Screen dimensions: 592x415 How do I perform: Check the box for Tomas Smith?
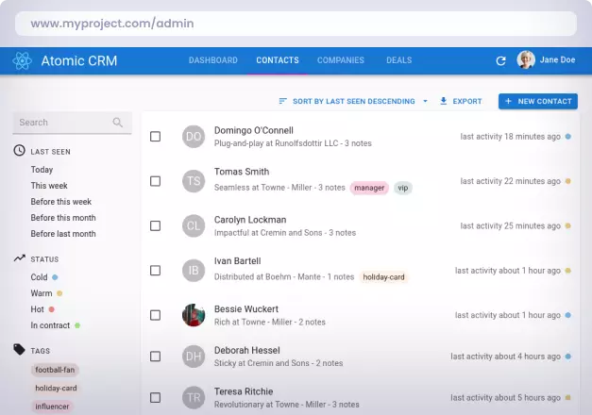click(x=156, y=181)
